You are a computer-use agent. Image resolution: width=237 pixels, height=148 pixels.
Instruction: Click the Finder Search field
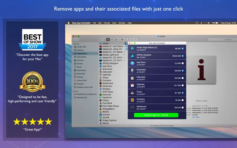[x=223, y=39]
